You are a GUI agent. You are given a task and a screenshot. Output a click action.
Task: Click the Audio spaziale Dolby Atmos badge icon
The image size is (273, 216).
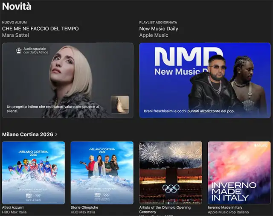click(x=18, y=50)
